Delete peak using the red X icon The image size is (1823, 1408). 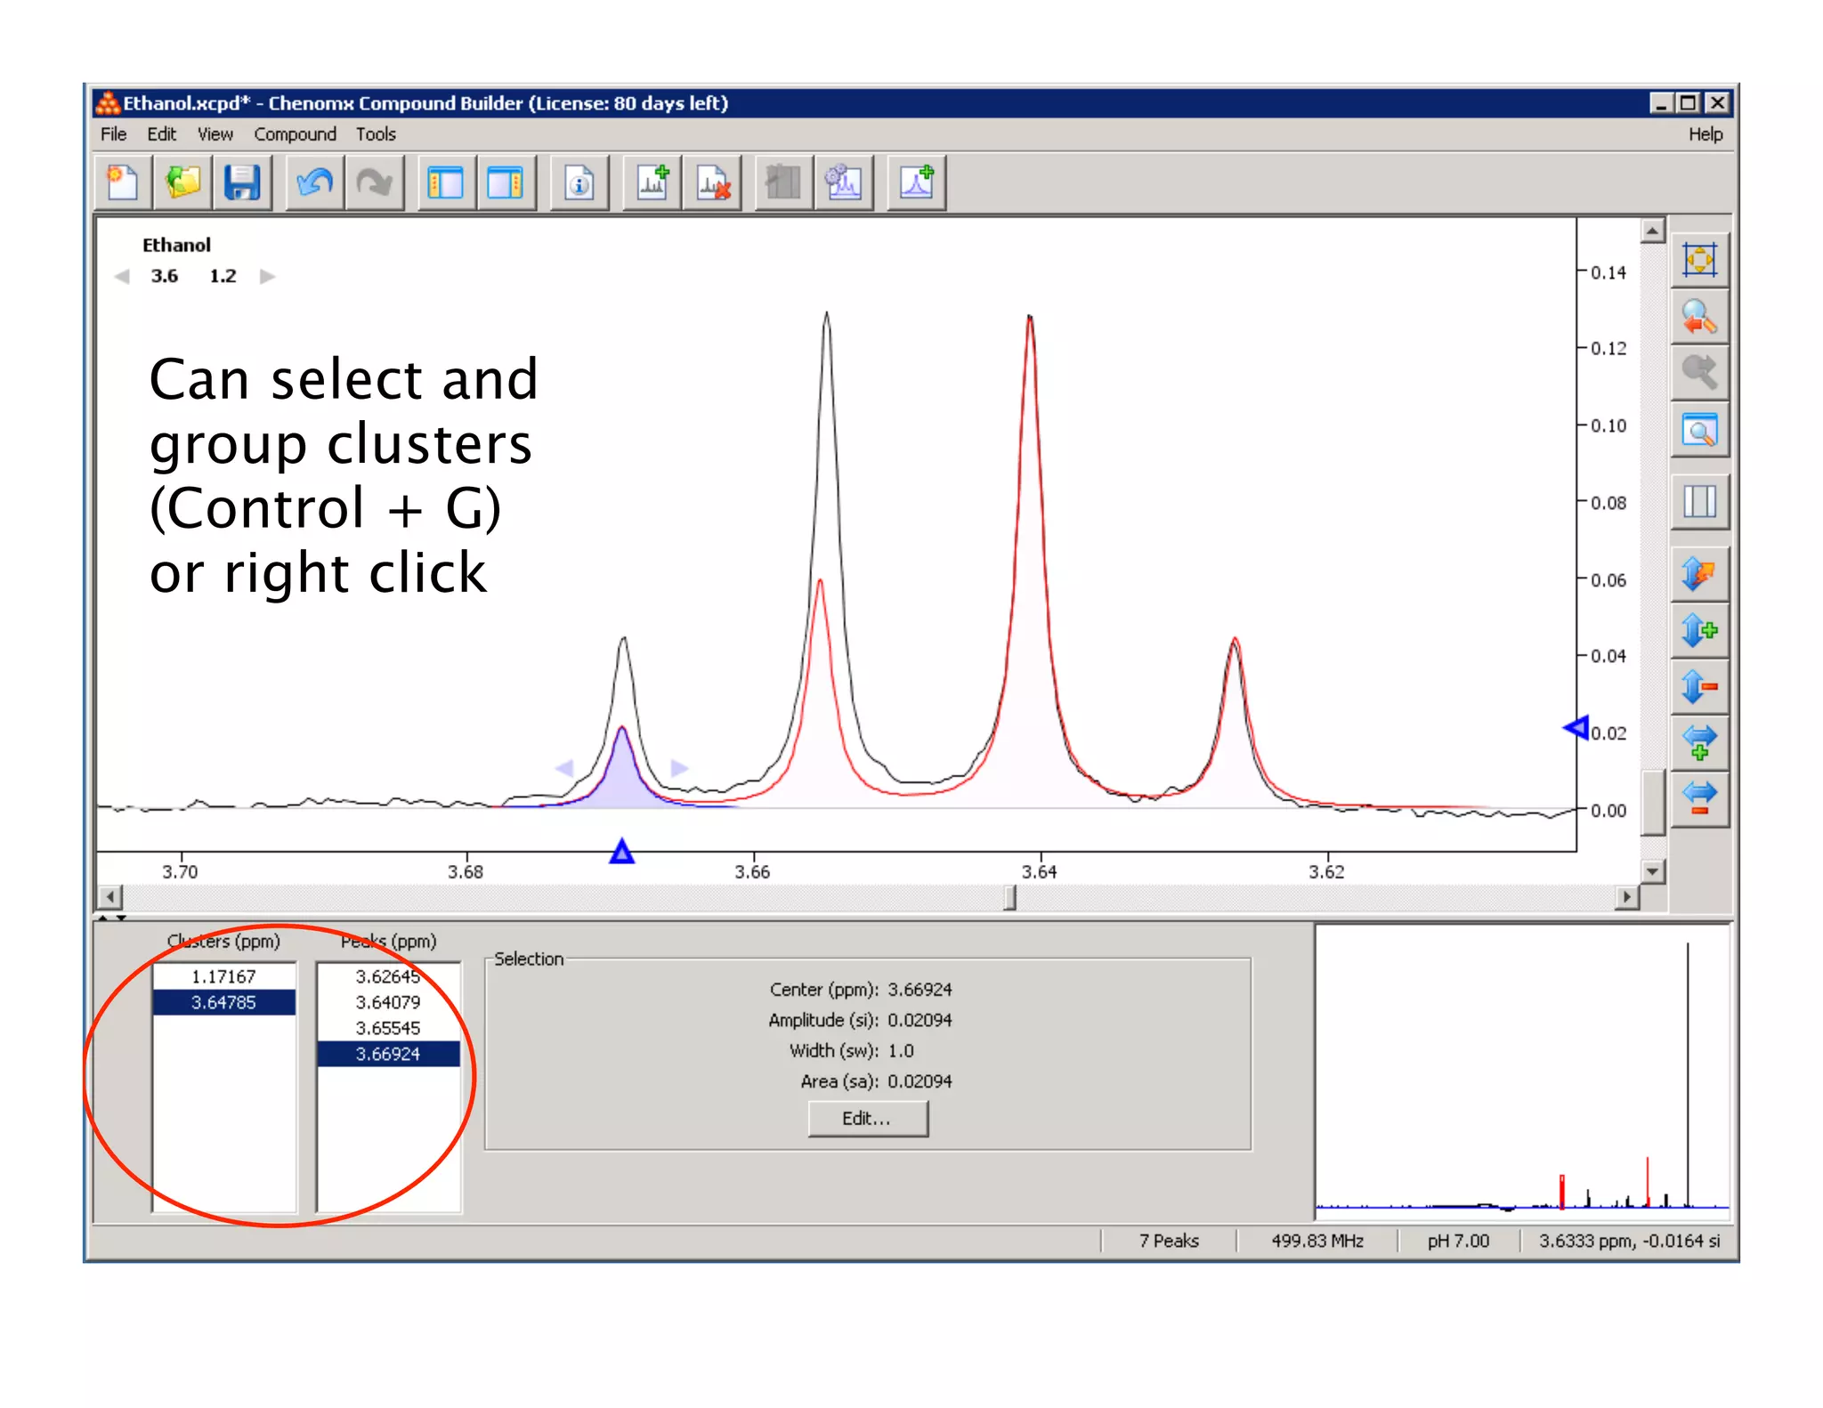click(712, 183)
